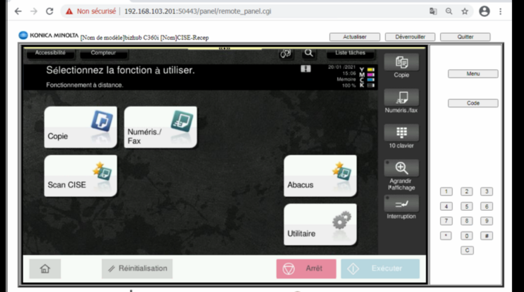Screen dimensions: 524x292
Task: Click the Actualiser button
Action: point(355,37)
